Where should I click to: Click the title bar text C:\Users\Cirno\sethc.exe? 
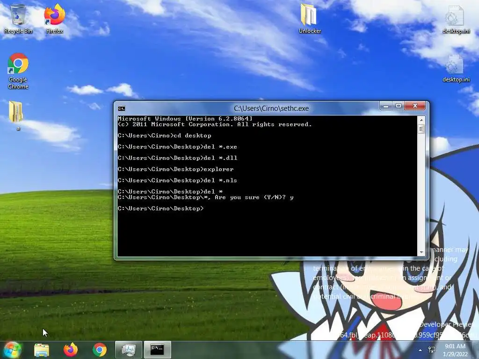[x=271, y=108]
